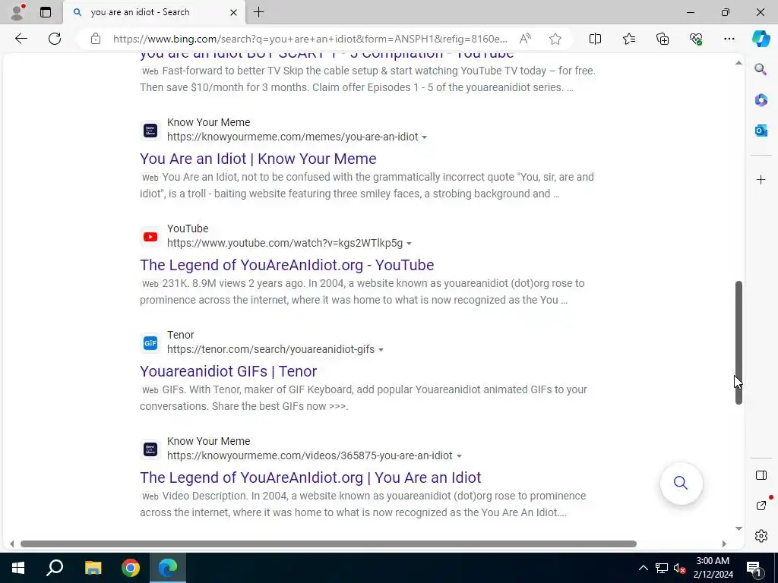
Task: Select 'you are an idiot - Search' tab
Action: tap(153, 12)
